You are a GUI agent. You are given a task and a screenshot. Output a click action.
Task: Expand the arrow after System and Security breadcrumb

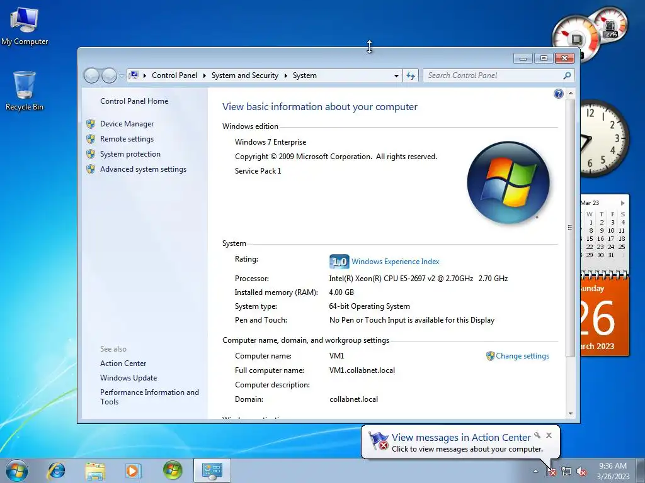(285, 75)
